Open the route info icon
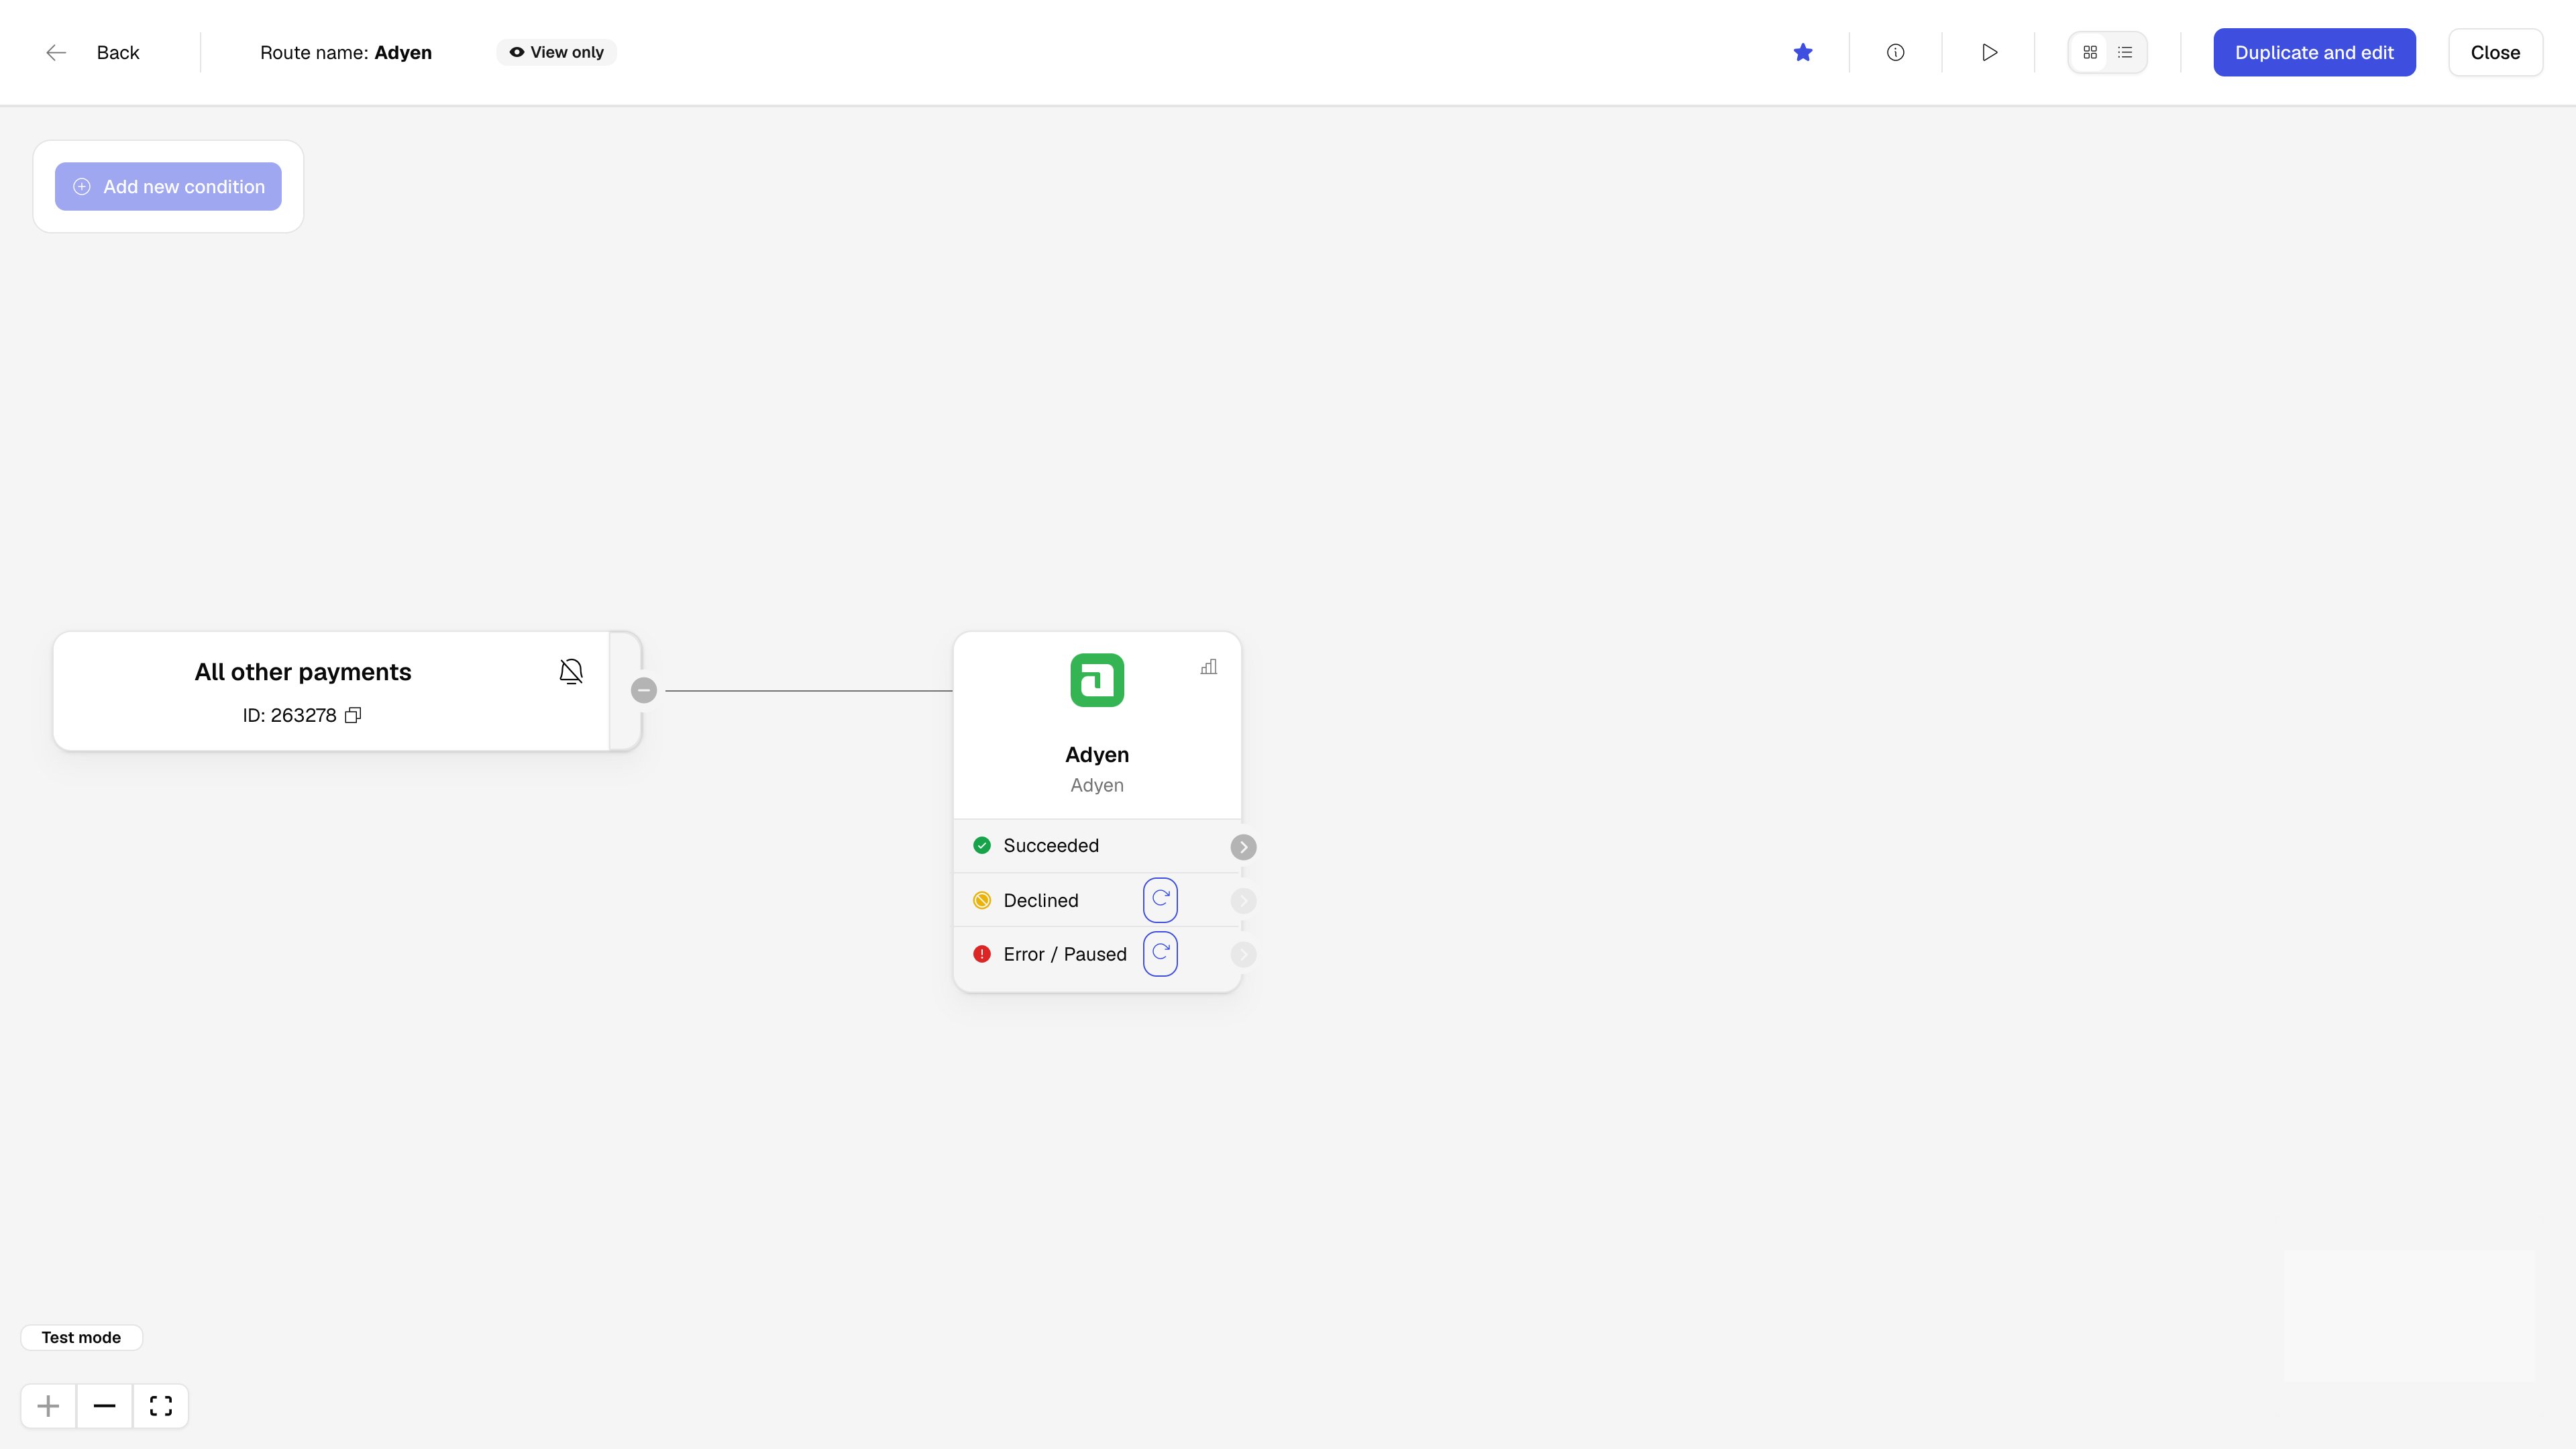The image size is (2576, 1449). (1895, 52)
